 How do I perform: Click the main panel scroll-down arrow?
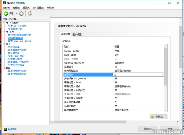tap(180, 119)
